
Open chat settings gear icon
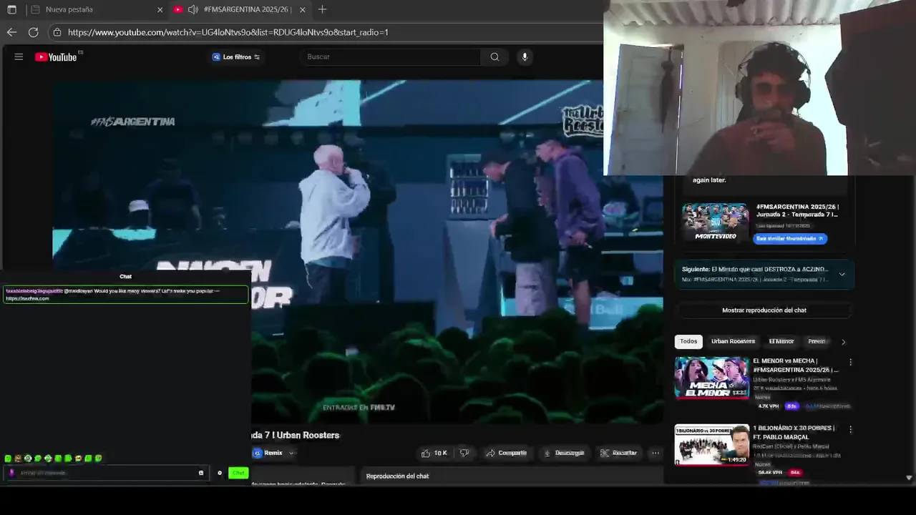click(x=220, y=473)
